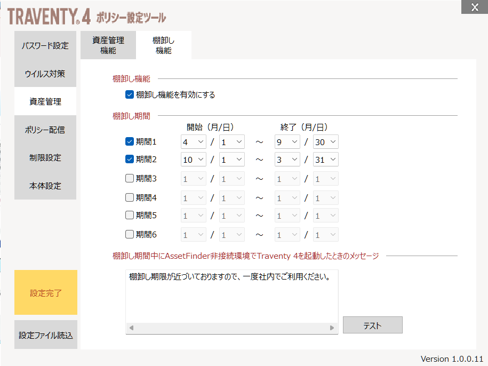This screenshot has height=366, width=488.
Task: Click the yellow 設定完了 button
Action: pos(46,292)
